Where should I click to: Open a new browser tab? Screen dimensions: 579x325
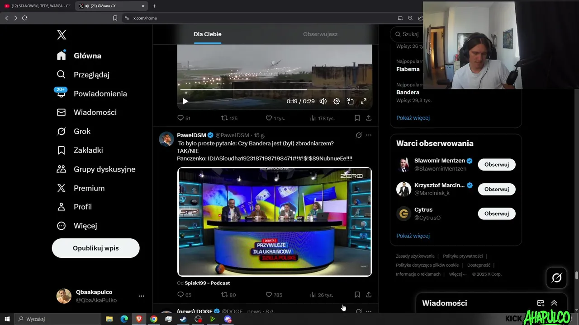click(x=154, y=6)
